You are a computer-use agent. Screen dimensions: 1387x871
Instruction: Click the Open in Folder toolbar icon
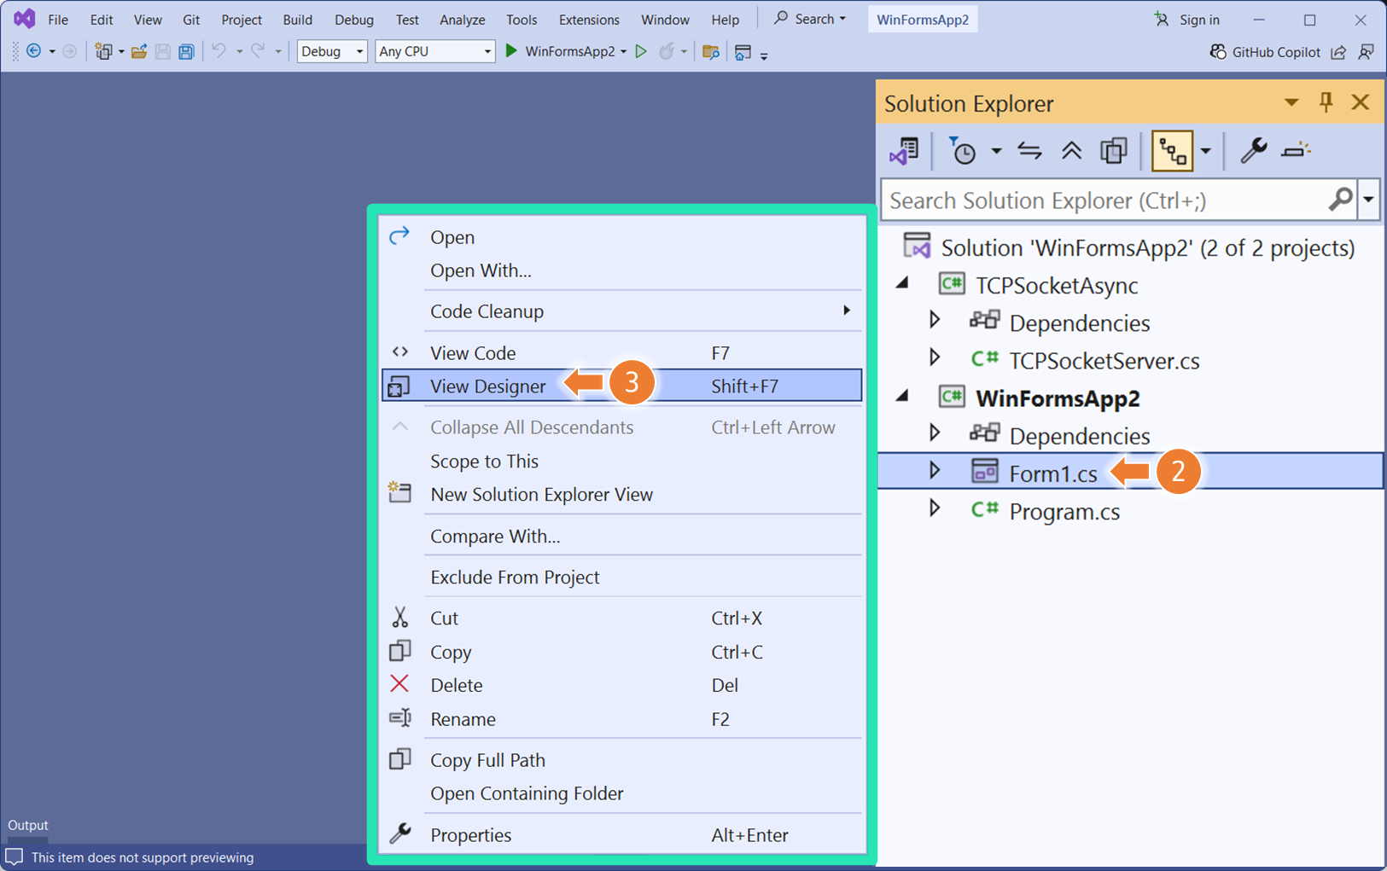point(710,51)
